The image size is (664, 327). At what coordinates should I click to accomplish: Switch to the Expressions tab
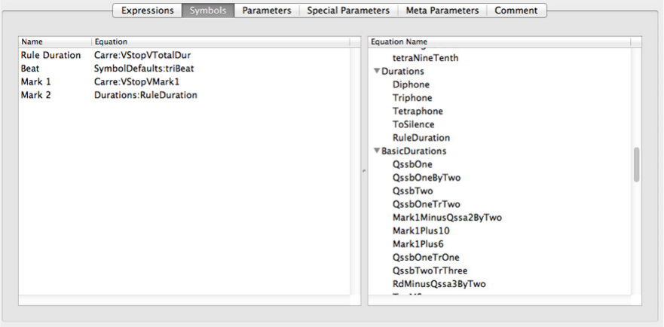click(x=147, y=11)
